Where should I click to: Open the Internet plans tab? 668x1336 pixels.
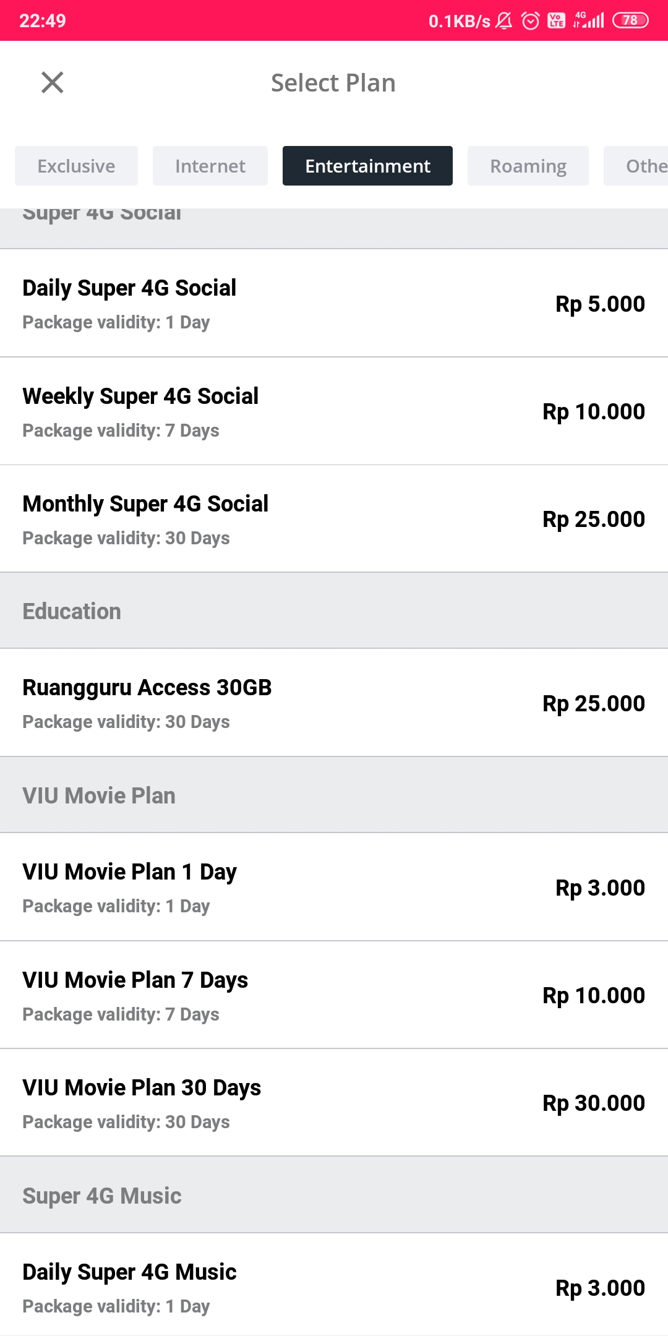(x=210, y=166)
